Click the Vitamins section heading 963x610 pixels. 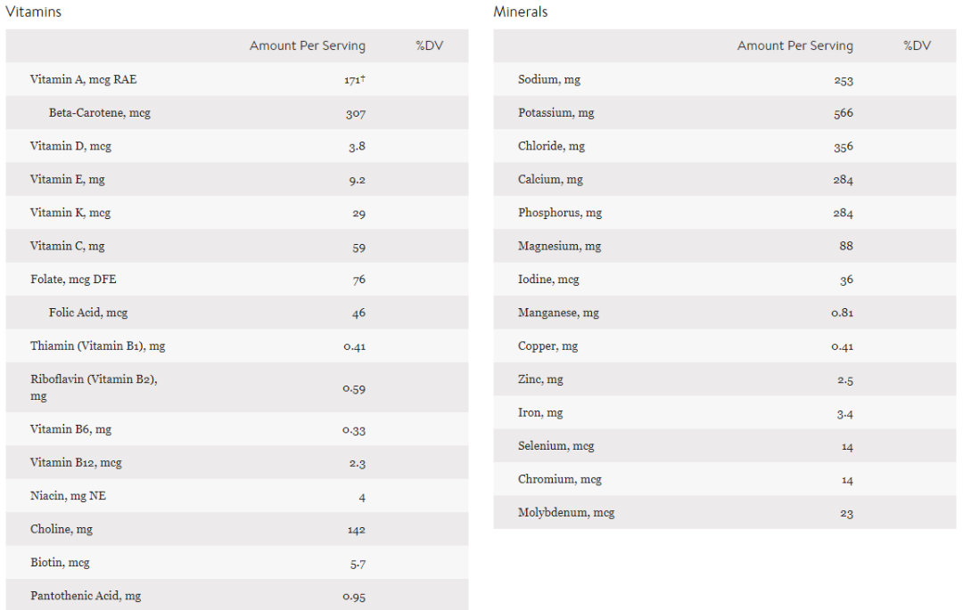pos(33,12)
